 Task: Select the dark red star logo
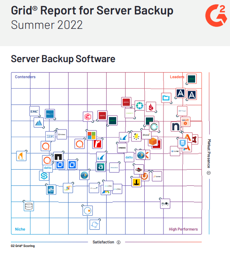pyautogui.click(x=195, y=140)
